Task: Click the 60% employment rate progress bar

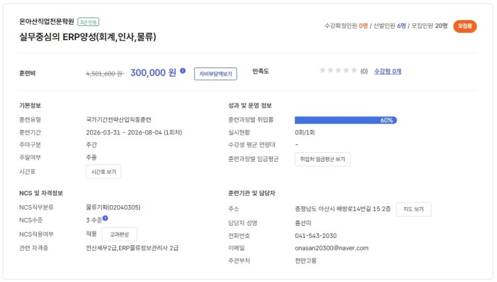Action: (x=345, y=120)
